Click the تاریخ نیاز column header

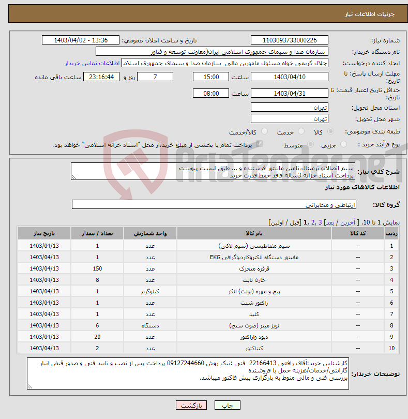click(44, 233)
